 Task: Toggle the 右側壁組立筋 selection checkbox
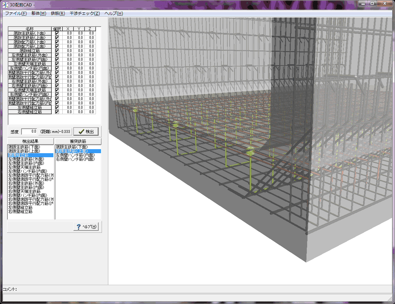pyautogui.click(x=57, y=112)
